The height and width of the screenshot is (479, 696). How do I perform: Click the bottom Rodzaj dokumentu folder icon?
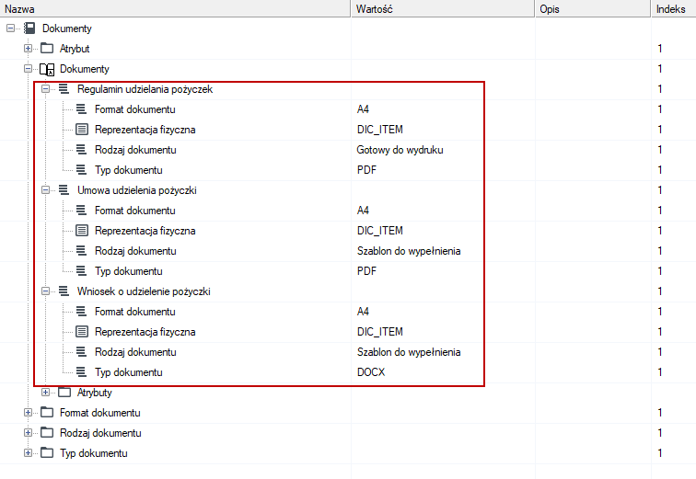click(x=47, y=433)
